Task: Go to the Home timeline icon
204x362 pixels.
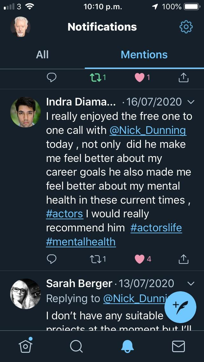Action: point(25,346)
